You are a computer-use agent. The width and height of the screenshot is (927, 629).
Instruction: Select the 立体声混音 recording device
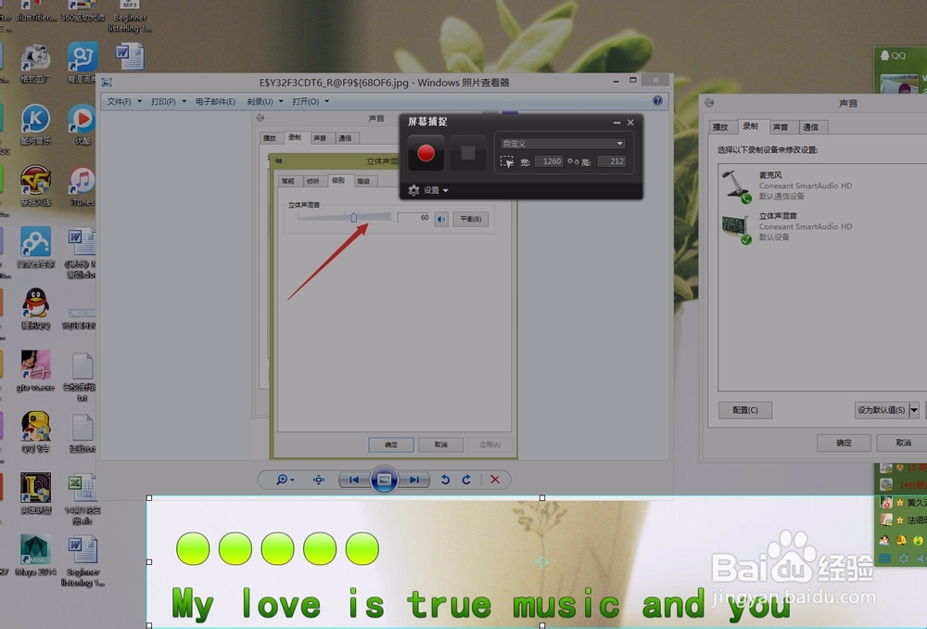point(821,226)
